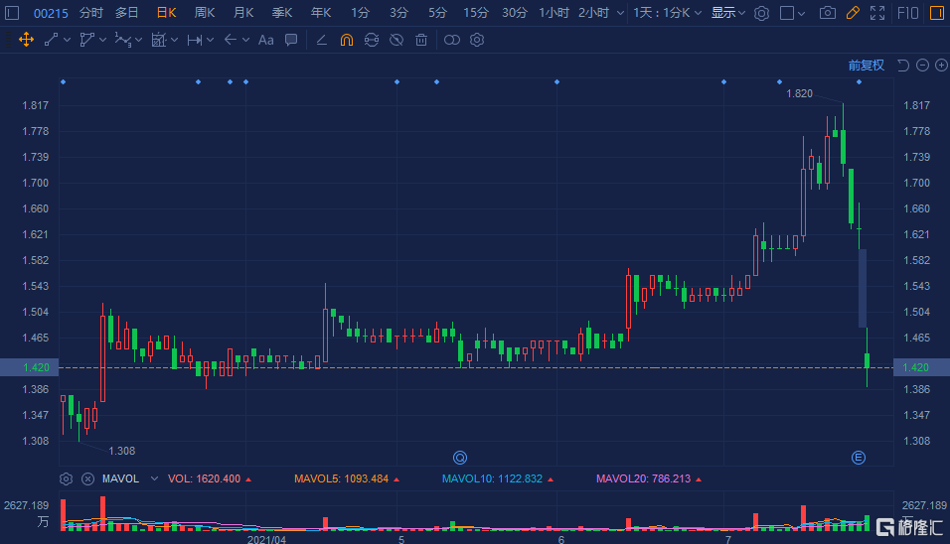Hide drawings with the crossed-eye icon

click(x=396, y=40)
